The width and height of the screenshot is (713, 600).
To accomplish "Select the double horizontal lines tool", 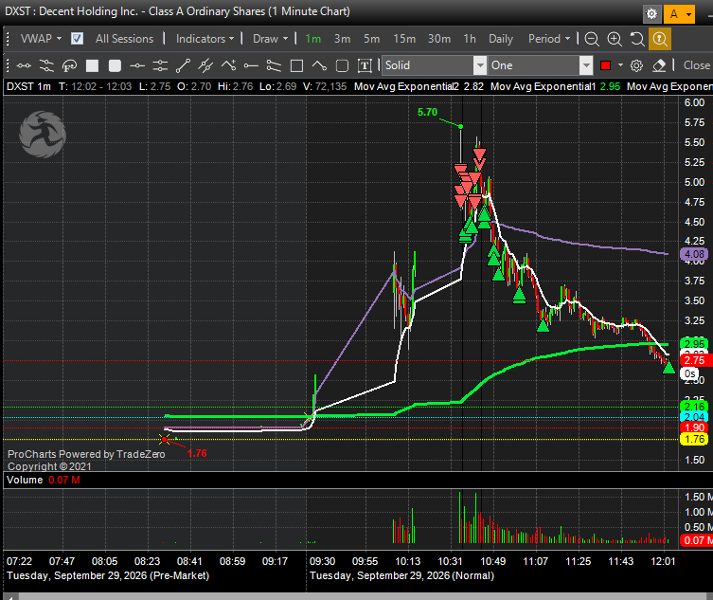I will 160,66.
